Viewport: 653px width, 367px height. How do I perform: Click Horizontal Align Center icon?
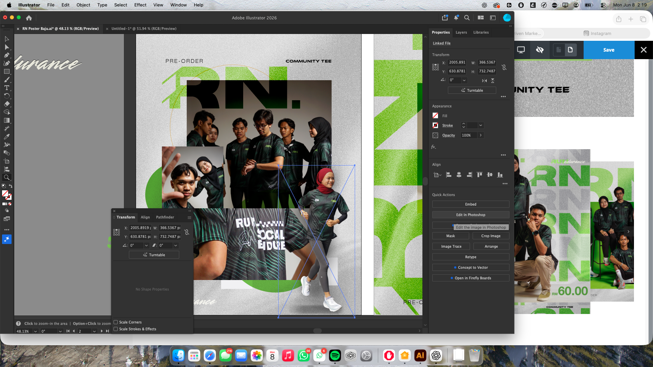tap(459, 175)
